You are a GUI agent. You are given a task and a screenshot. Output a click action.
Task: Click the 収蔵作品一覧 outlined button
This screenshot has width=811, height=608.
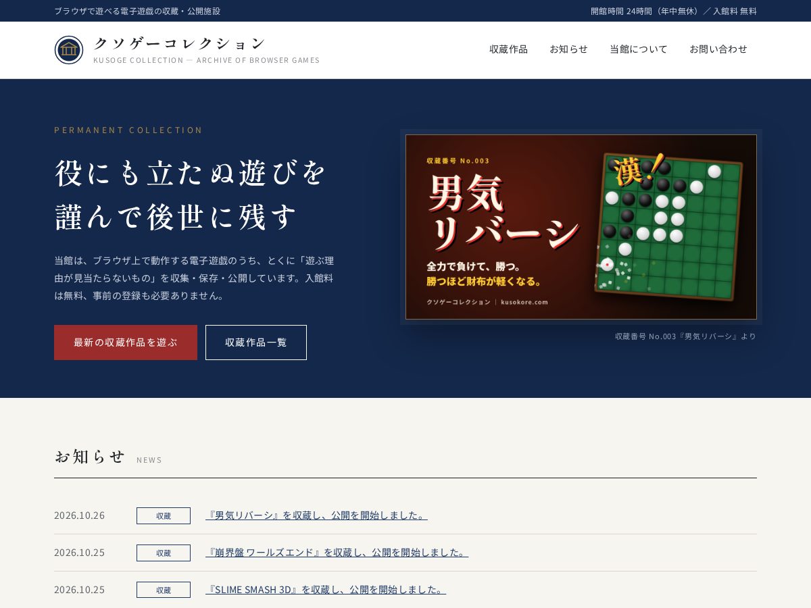tap(256, 343)
